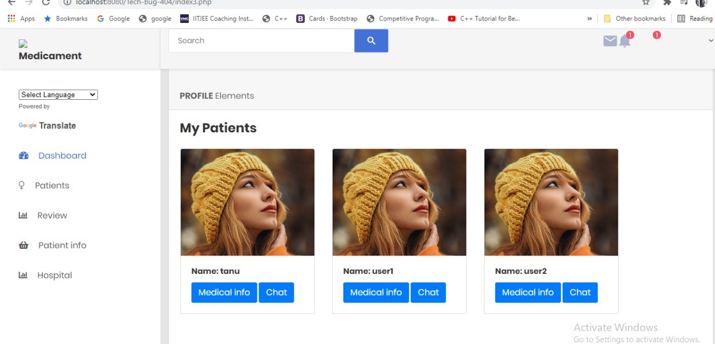Click the Chrome Apps grid icon

pyautogui.click(x=11, y=18)
